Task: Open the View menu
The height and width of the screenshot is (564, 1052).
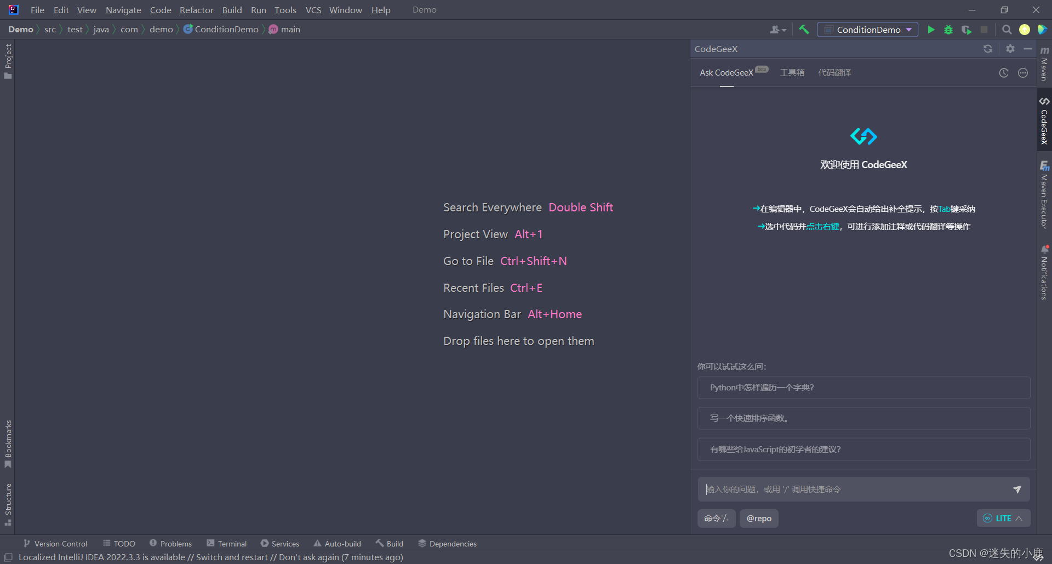Action: 87,10
